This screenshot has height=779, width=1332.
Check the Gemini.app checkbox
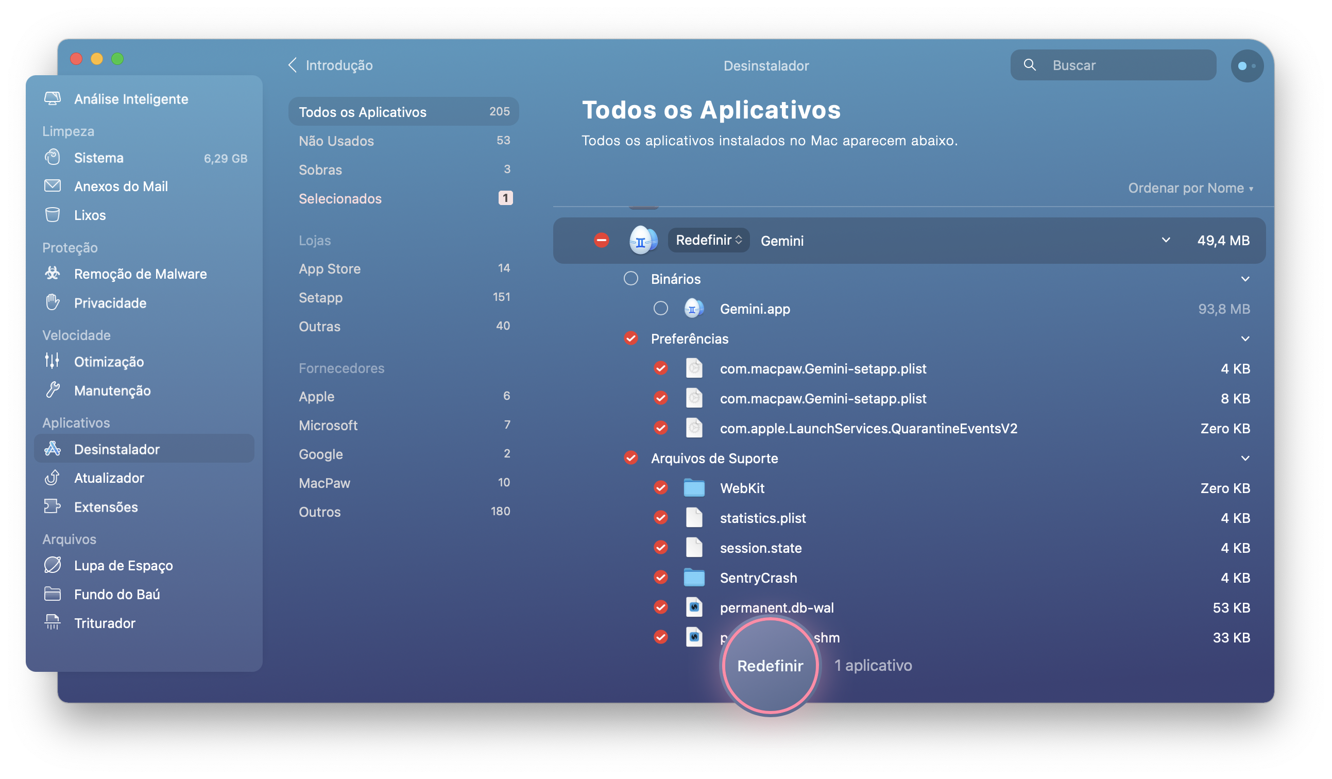pos(660,308)
